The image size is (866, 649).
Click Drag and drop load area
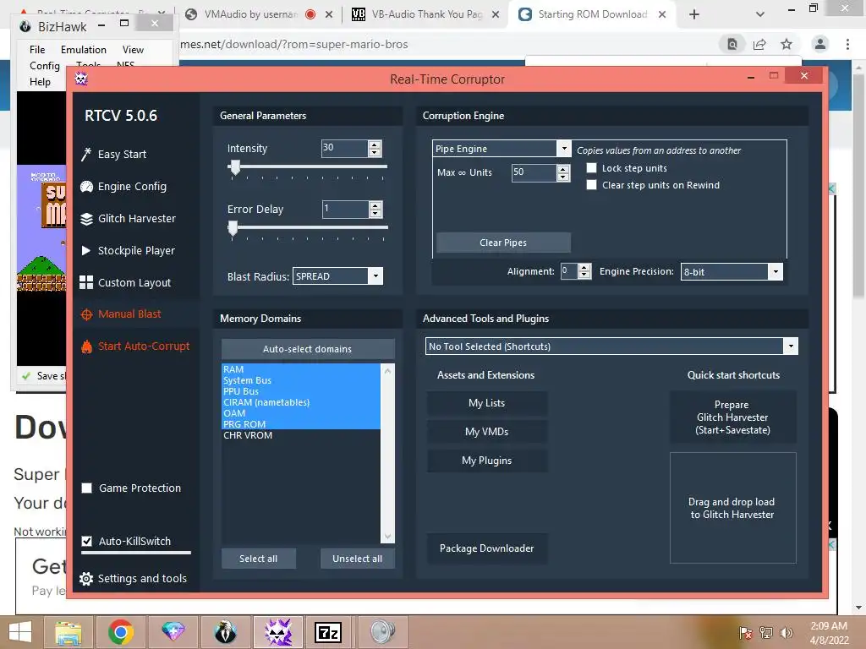pos(732,508)
